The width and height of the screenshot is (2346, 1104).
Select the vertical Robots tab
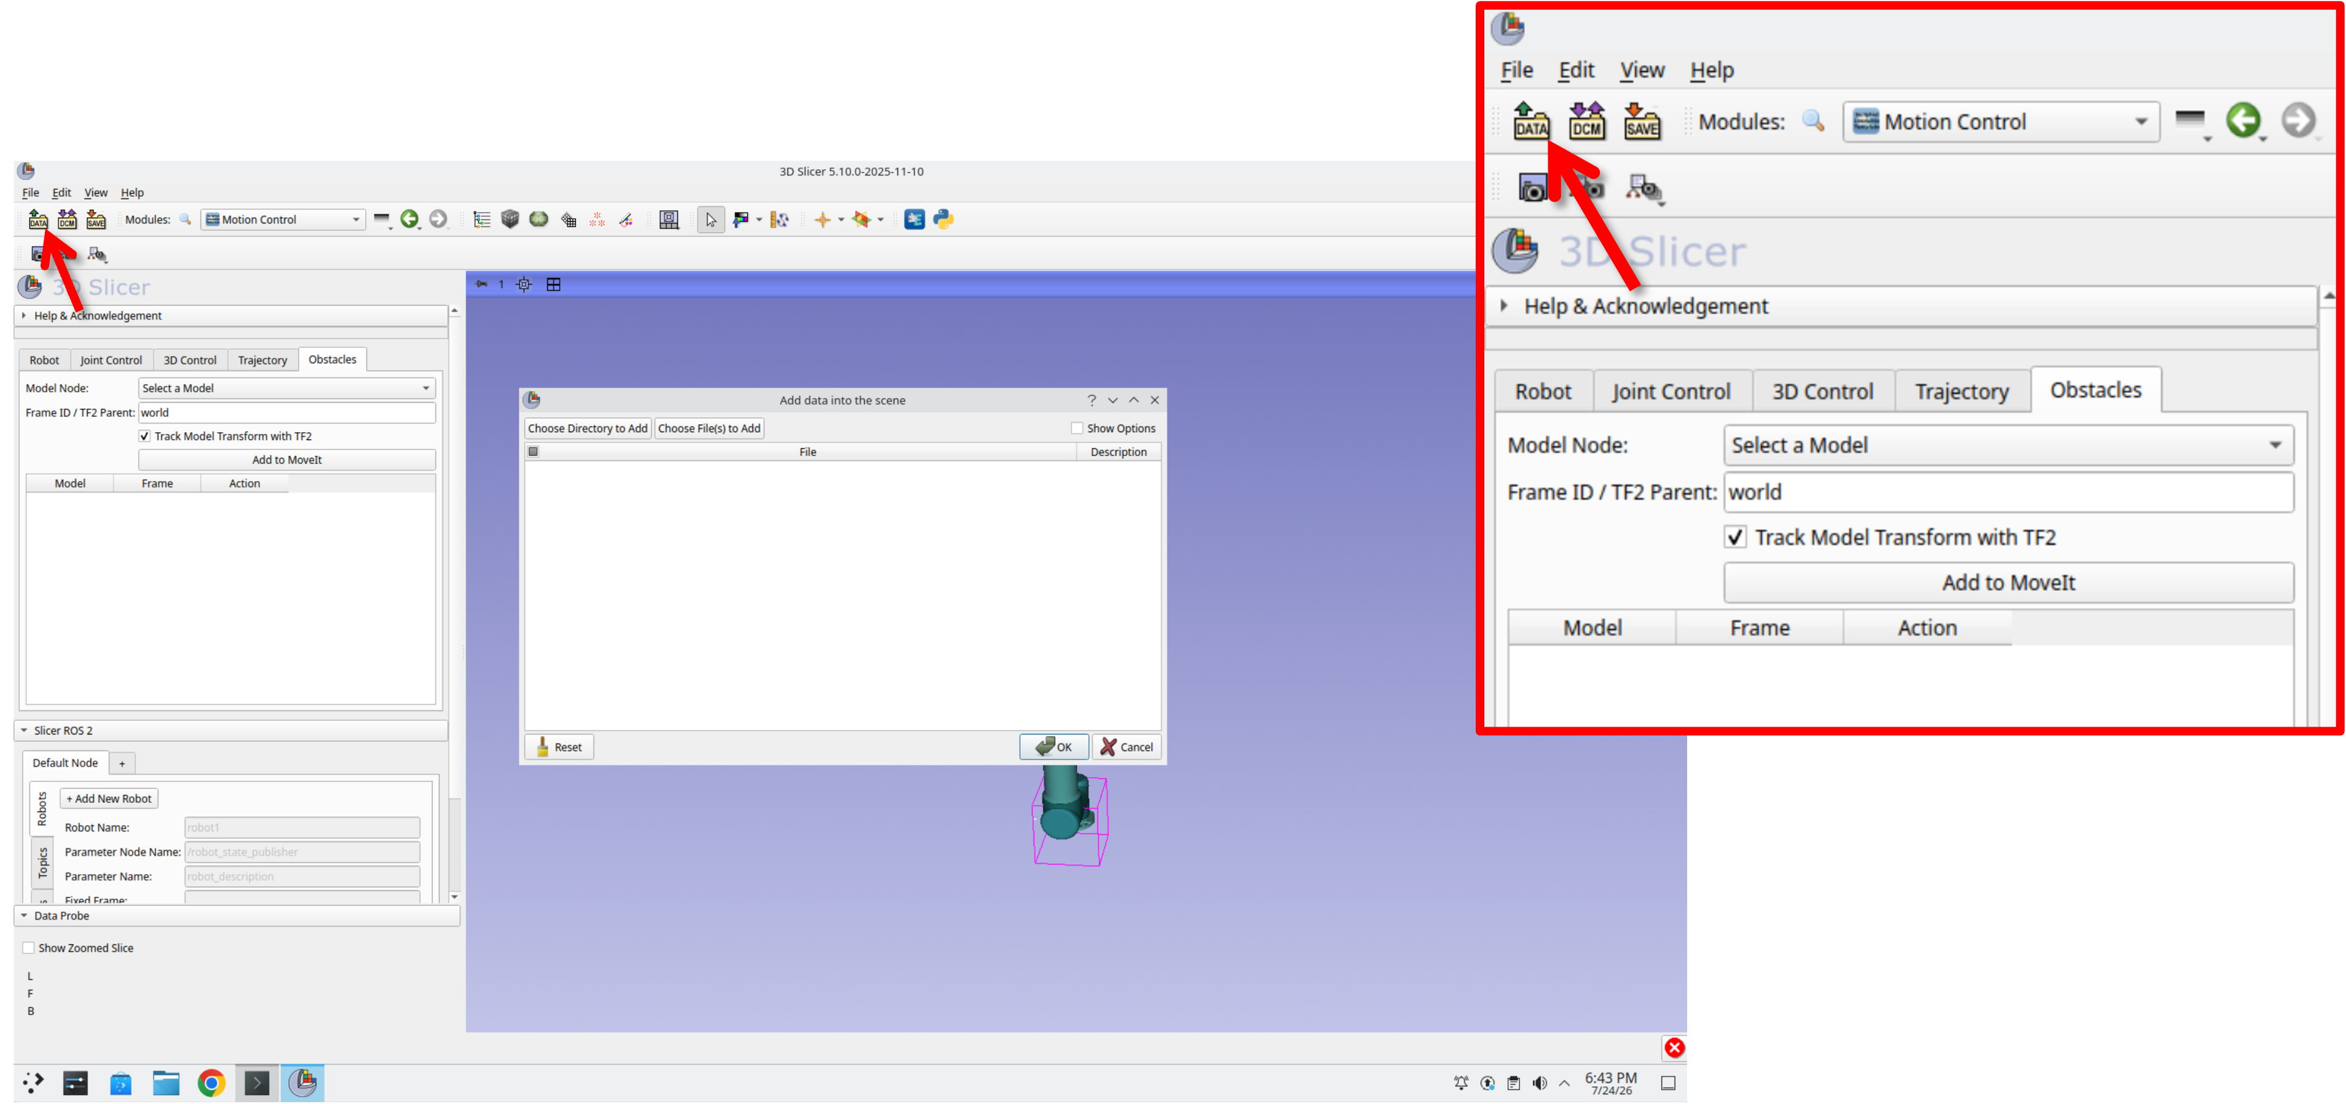pyautogui.click(x=42, y=809)
